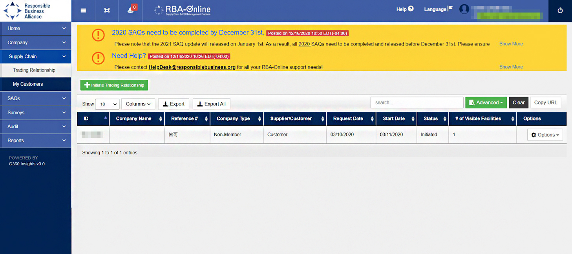Sort by Supplier/Customer column
This screenshot has height=254, width=572.
(x=295, y=119)
